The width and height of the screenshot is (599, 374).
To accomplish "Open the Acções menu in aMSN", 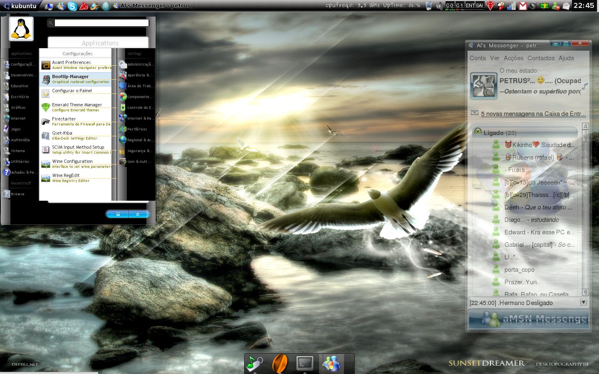I will click(x=513, y=58).
